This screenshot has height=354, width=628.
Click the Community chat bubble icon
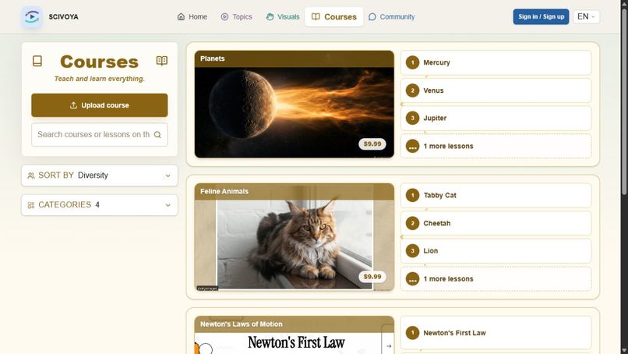point(372,17)
